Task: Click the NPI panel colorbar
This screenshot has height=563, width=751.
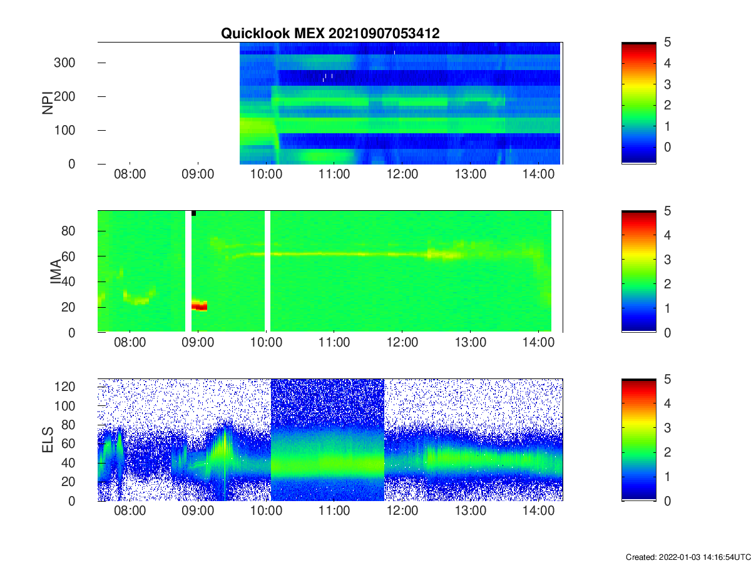Action: [x=638, y=103]
